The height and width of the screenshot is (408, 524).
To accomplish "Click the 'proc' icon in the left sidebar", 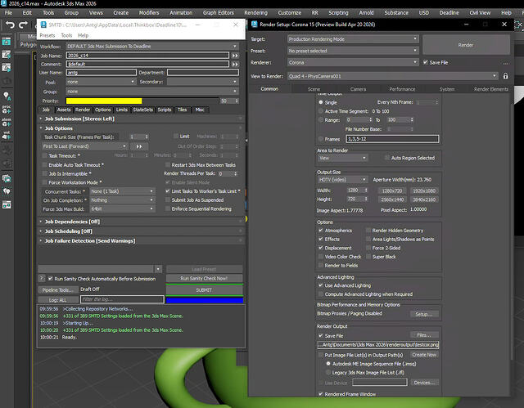I will (x=7, y=109).
